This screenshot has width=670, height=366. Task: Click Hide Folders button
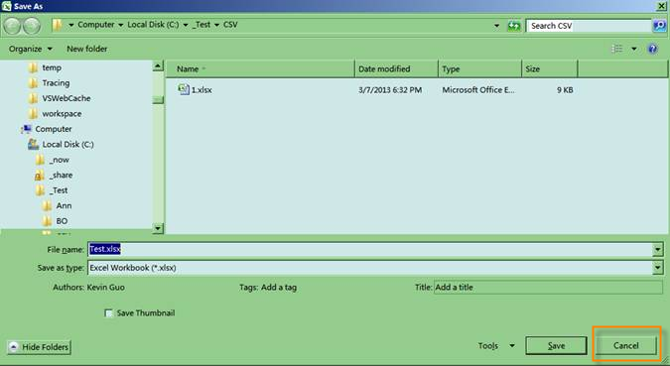[x=39, y=347]
